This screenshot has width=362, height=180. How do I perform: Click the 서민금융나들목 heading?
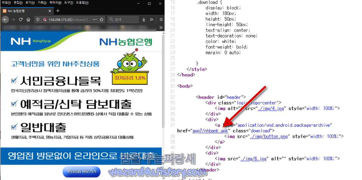coord(61,81)
